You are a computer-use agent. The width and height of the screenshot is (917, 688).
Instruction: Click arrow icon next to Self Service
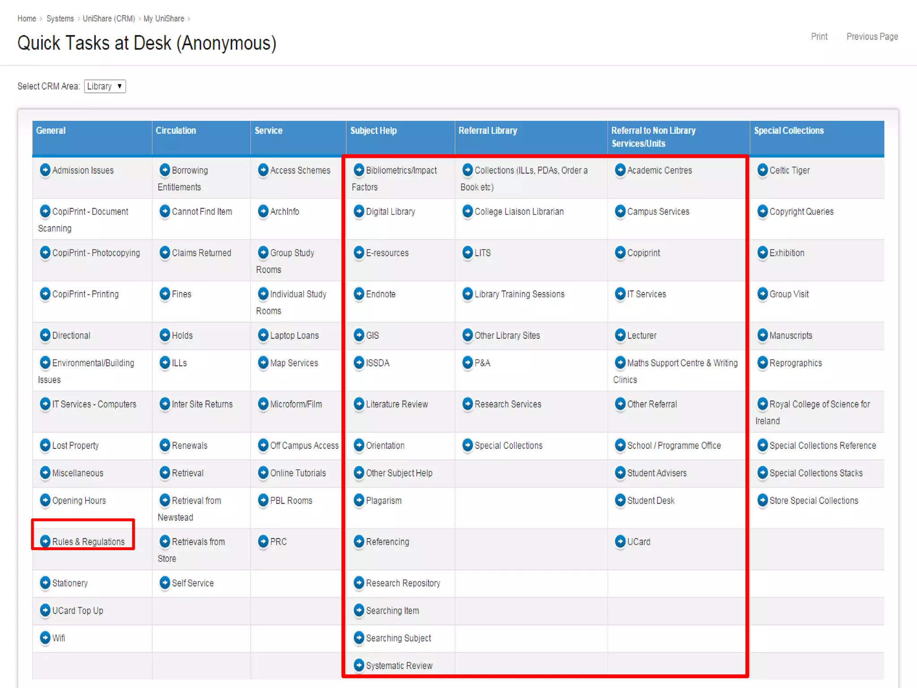point(164,583)
